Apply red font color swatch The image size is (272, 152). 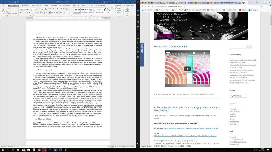(x=44, y=13)
